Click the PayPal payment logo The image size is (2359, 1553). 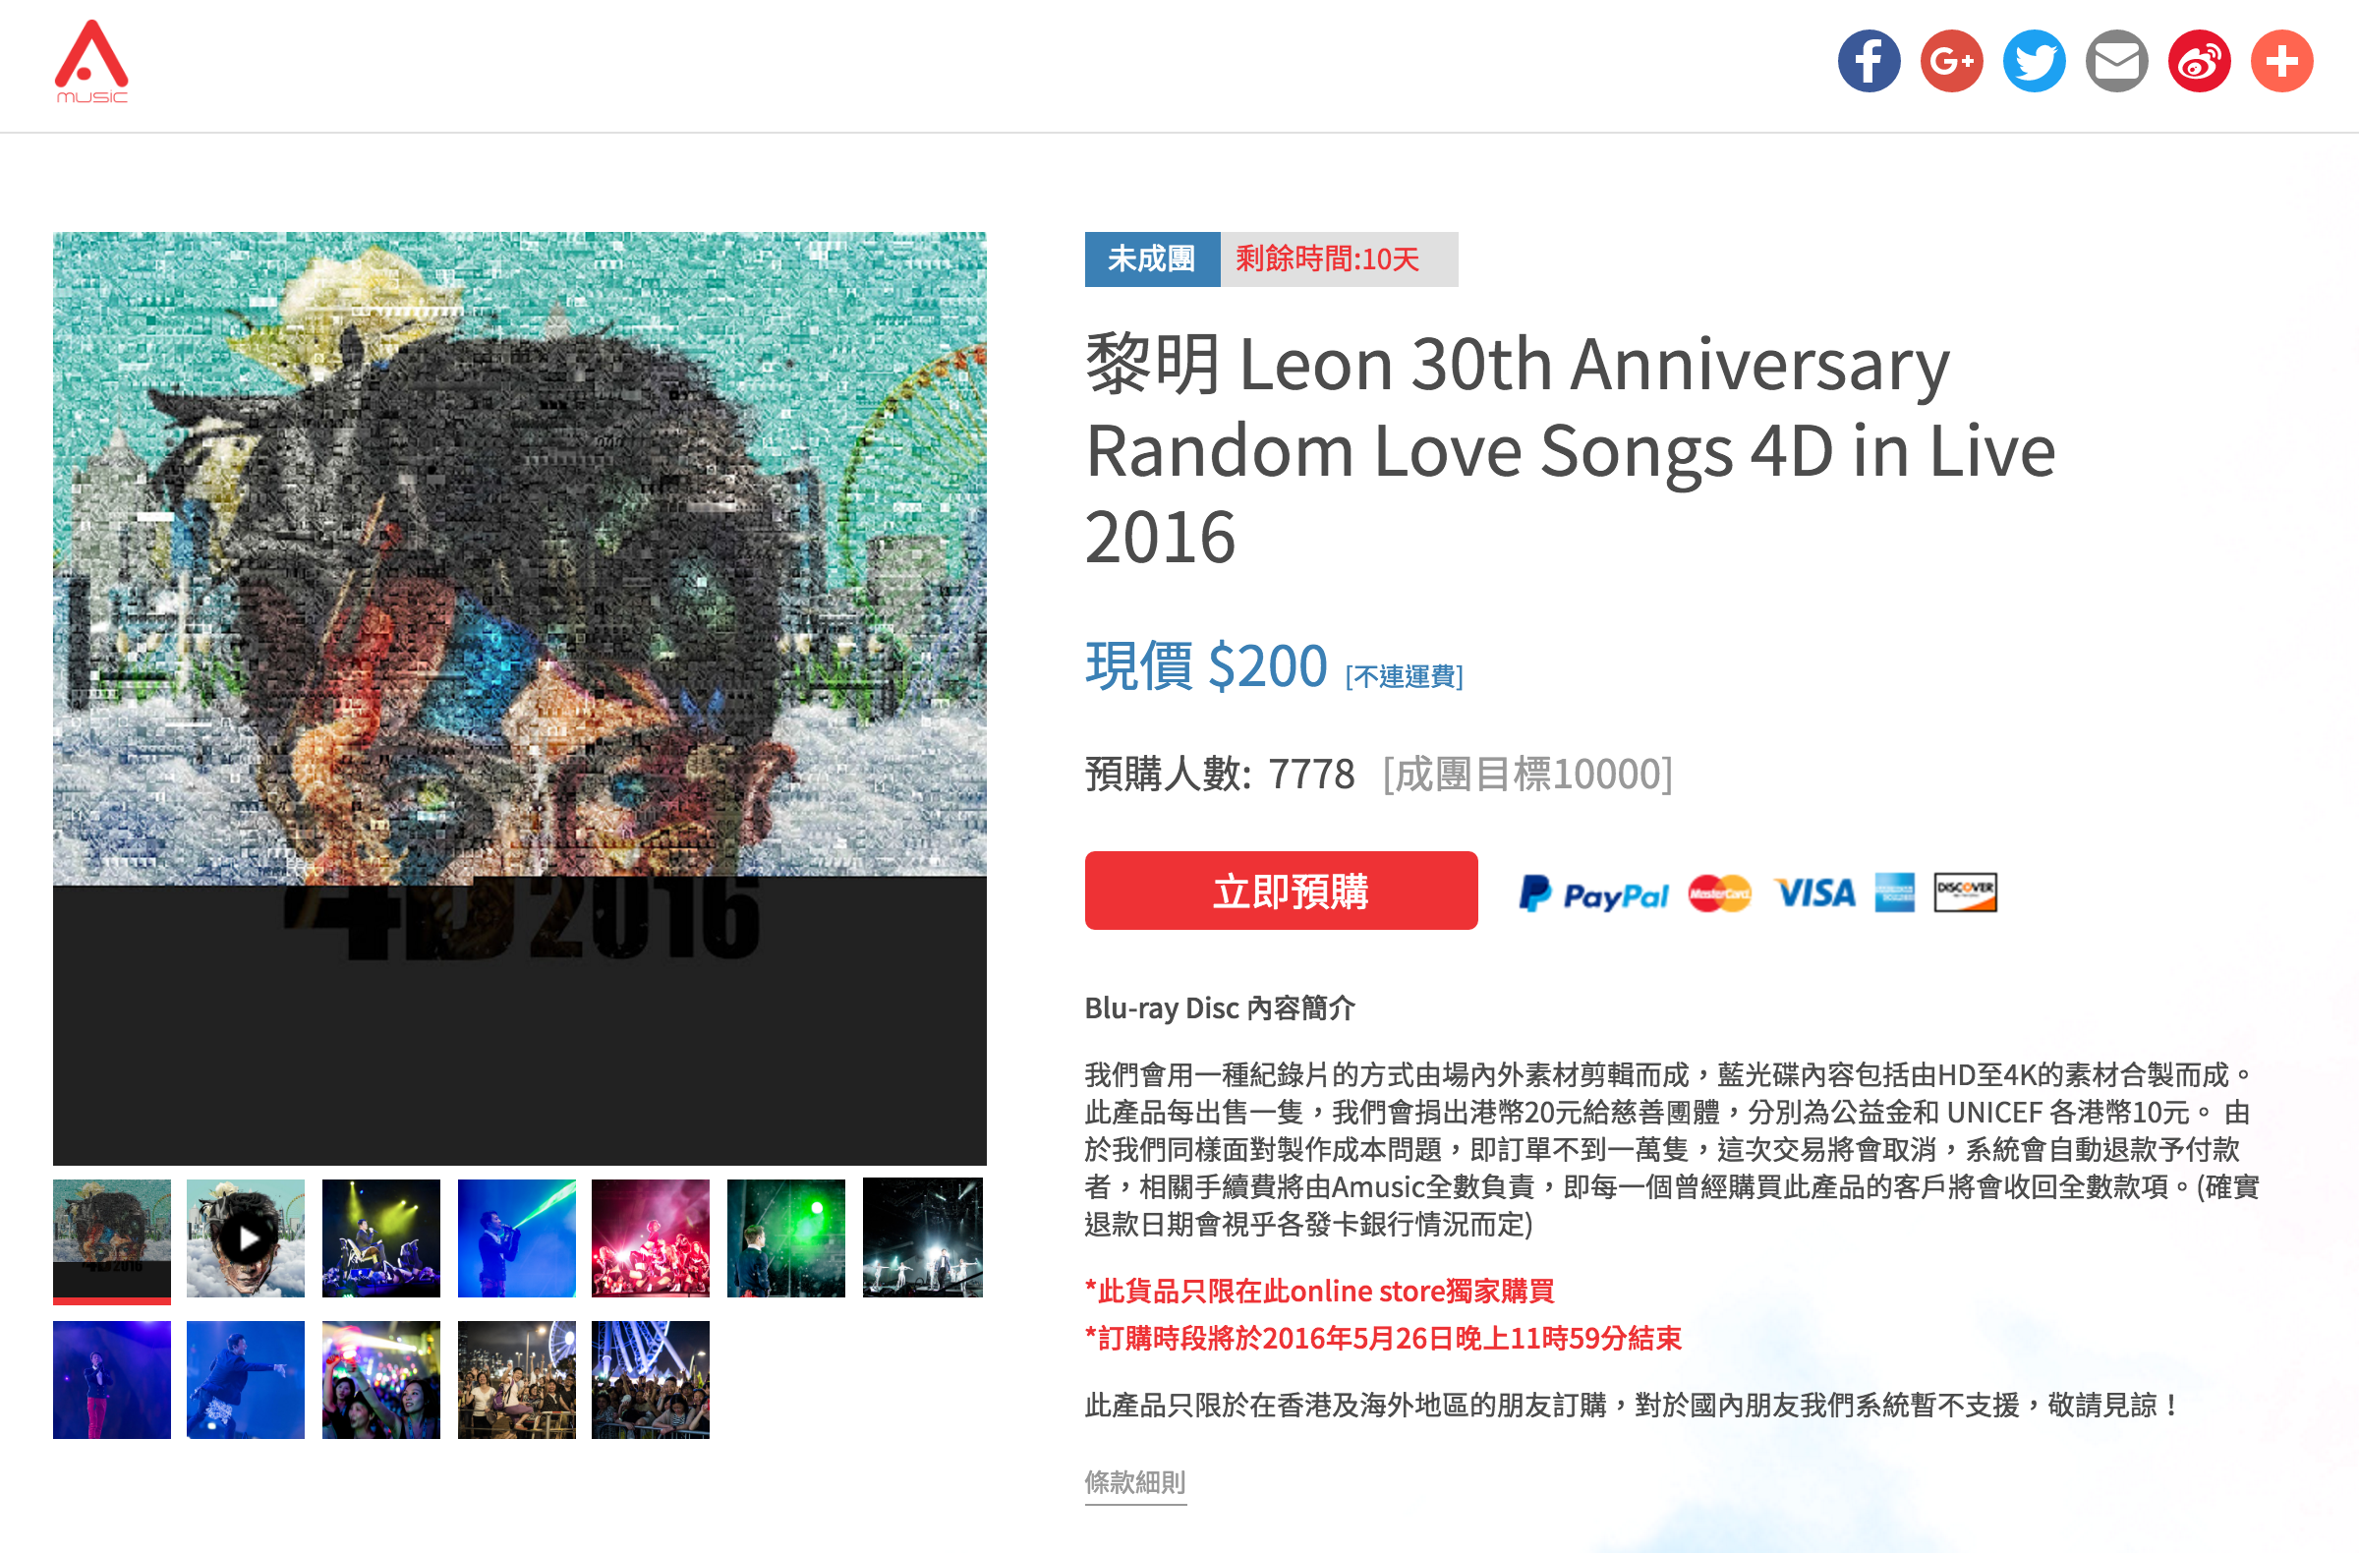[1594, 892]
